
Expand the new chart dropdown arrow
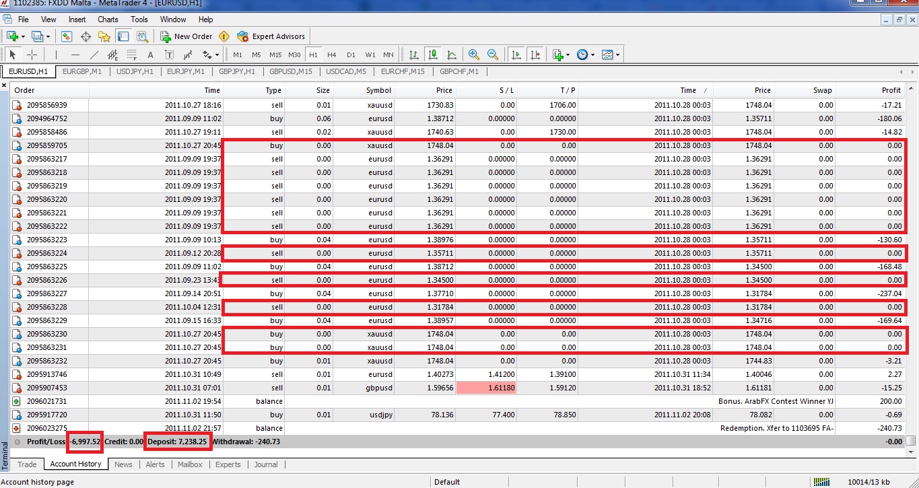[23, 36]
